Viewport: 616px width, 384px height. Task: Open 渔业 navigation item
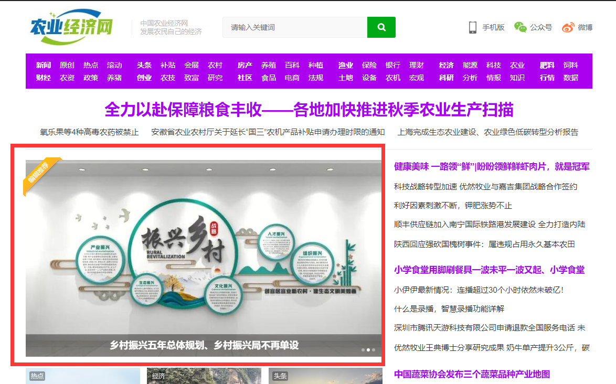[346, 65]
